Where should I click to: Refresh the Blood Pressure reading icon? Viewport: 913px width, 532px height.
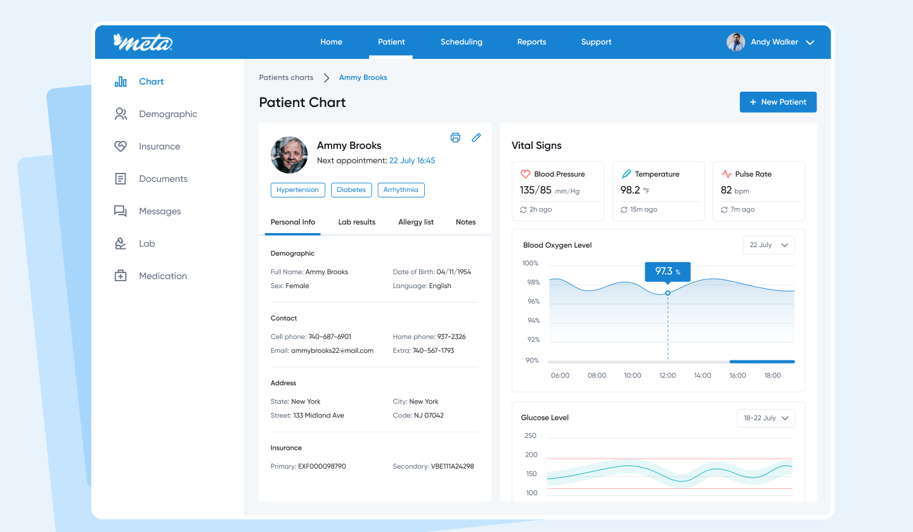523,210
